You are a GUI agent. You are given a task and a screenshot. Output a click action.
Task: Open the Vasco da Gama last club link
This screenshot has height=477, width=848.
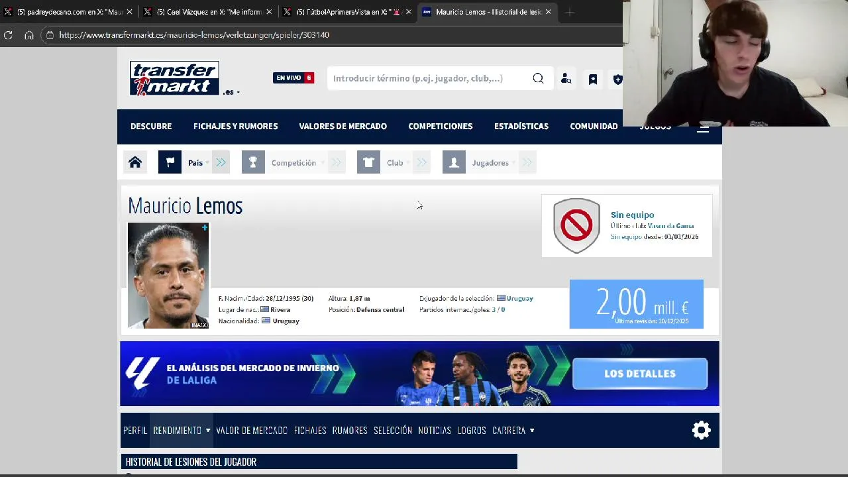(x=670, y=226)
